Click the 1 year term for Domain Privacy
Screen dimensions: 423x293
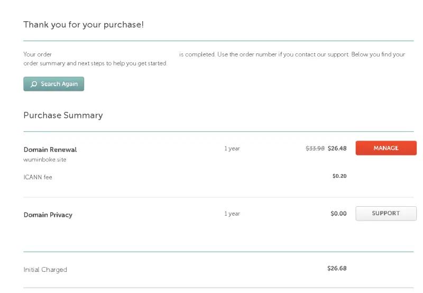[232, 214]
